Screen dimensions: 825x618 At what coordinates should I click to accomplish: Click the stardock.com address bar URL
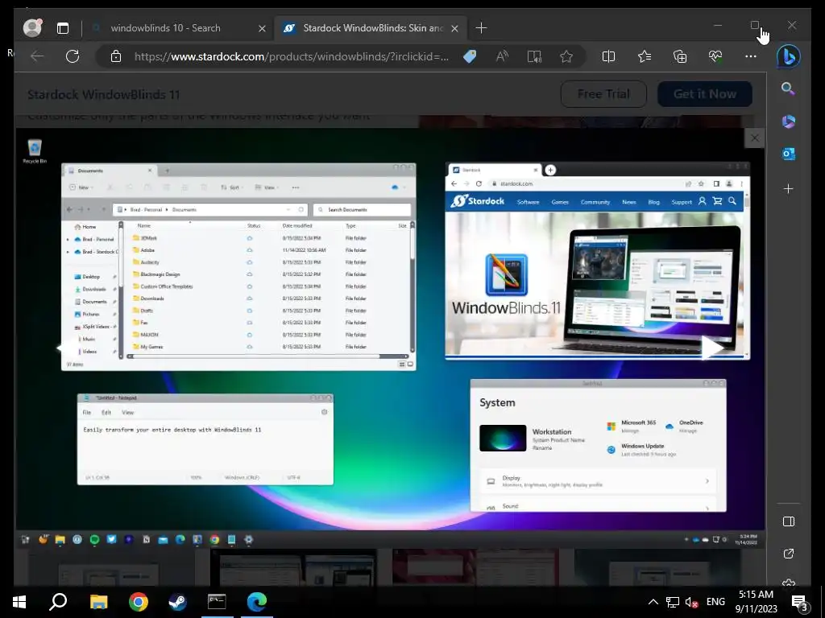click(292, 56)
